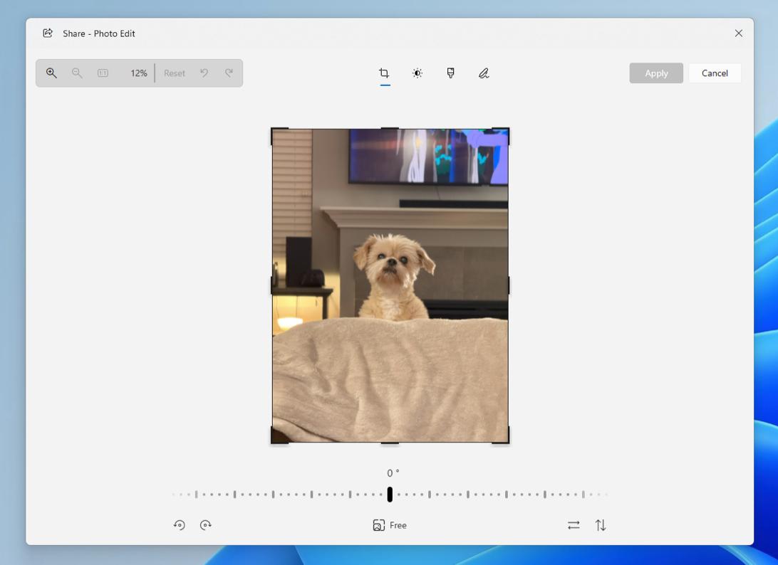
Task: Click the zoom out magnifier icon
Action: (x=77, y=73)
